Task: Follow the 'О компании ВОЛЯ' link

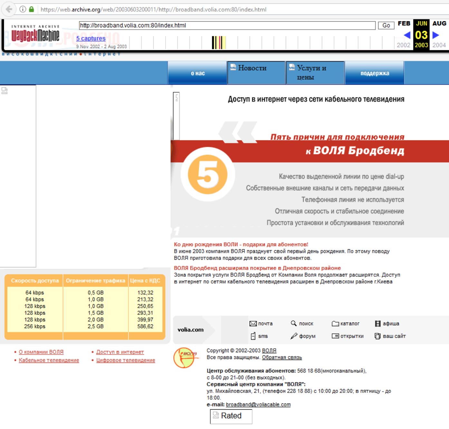Action: (x=41, y=352)
